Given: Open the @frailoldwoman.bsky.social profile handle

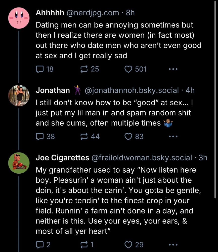Looking at the screenshot, I should click(x=142, y=158).
